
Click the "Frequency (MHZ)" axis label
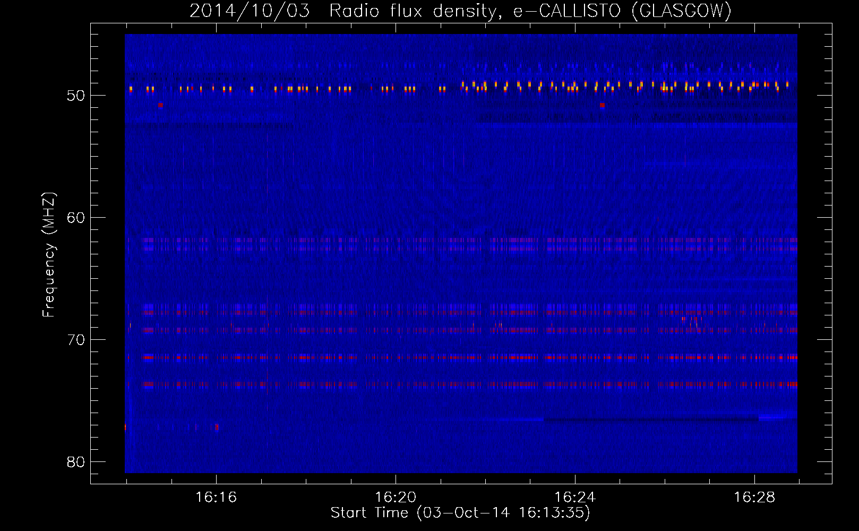point(48,255)
